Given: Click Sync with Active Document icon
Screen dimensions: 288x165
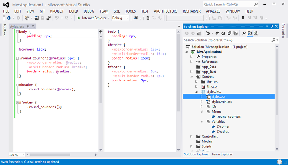Looking at the screenshot, I should (217, 33).
